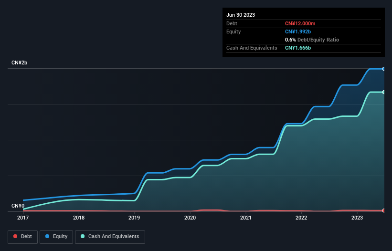Click the Equity label in the tooltip

click(233, 31)
